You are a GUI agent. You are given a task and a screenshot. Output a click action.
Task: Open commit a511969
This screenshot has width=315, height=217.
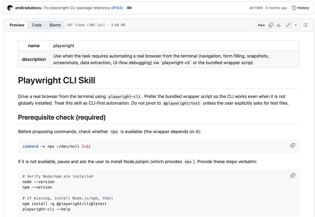click(x=256, y=8)
